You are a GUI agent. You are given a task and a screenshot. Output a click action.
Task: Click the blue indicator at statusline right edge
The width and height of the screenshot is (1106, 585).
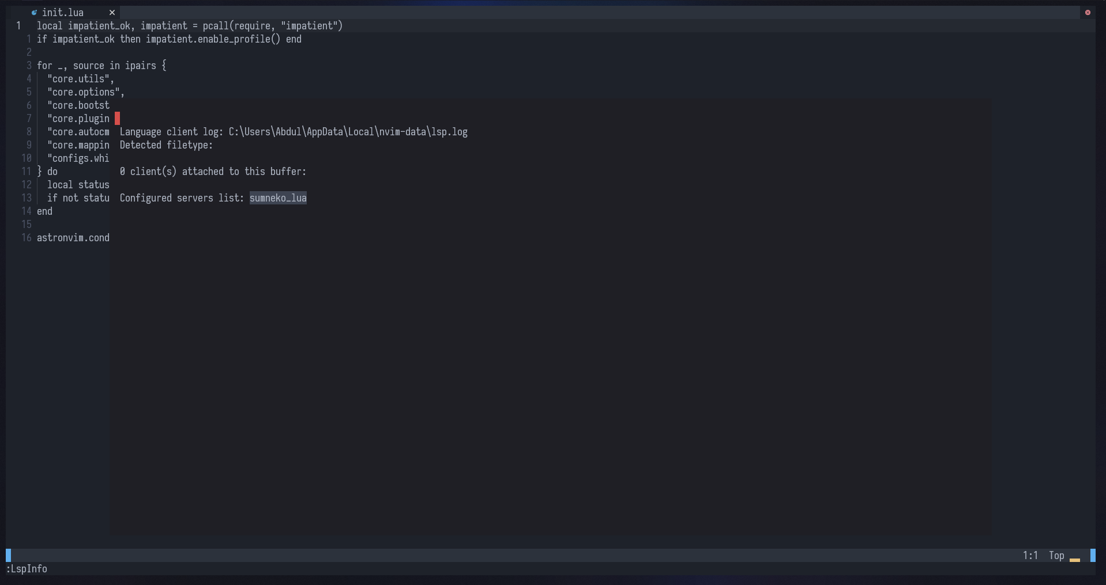(1092, 555)
